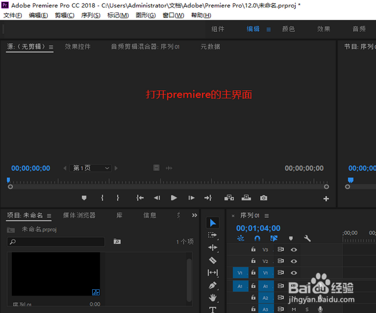The height and width of the screenshot is (313, 376).
Task: Enable voice-over record on A3
Action: (320, 309)
